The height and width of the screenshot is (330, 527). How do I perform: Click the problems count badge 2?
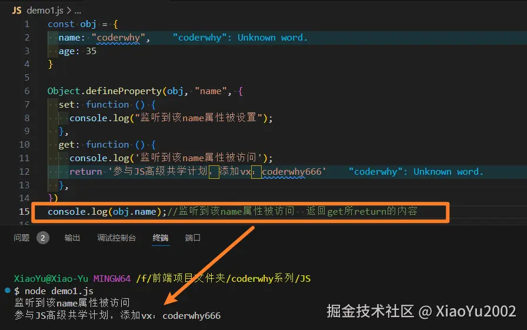tap(43, 238)
